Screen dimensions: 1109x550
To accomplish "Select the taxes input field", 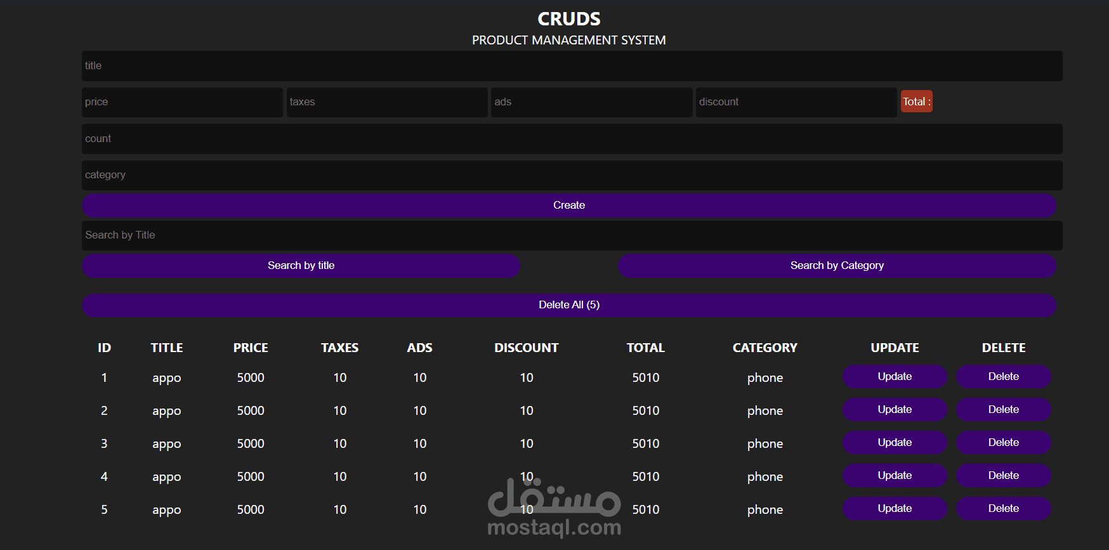I will point(387,102).
